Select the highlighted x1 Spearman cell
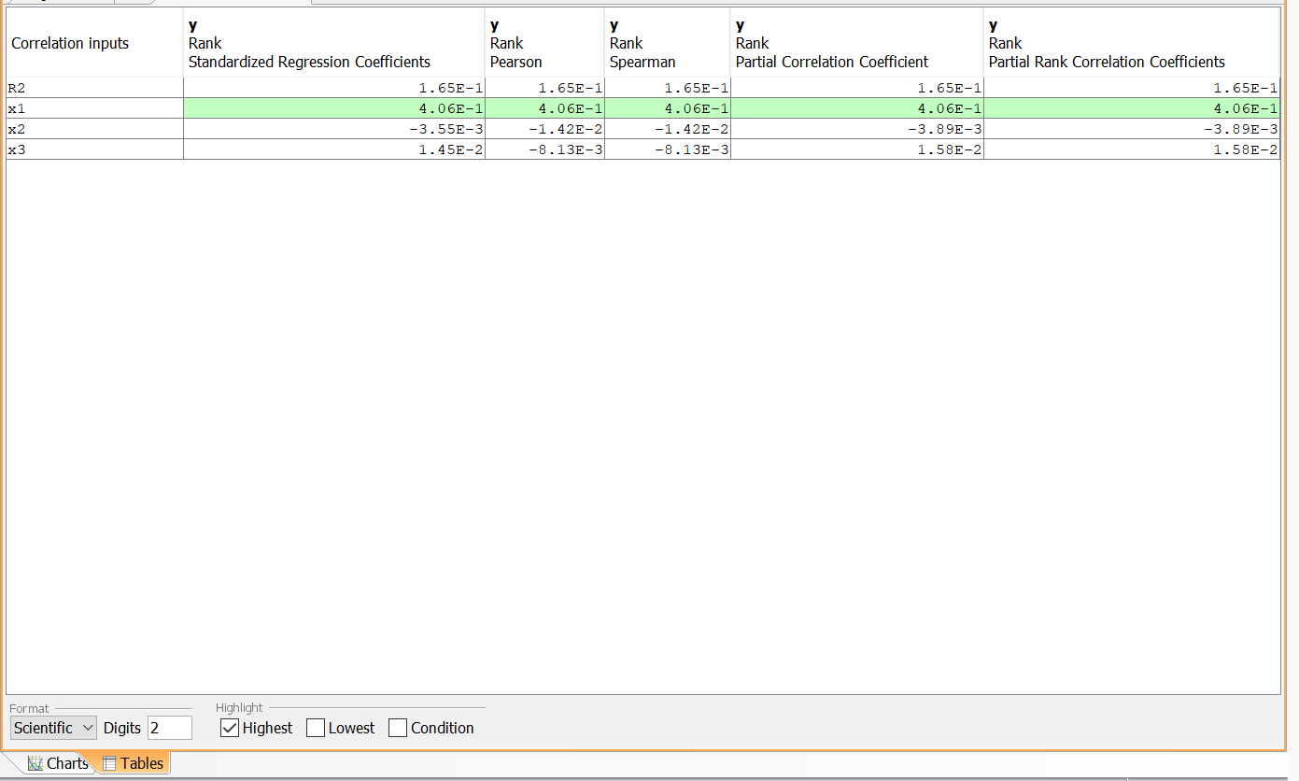Viewport: 1299px width, 781px height. (668, 108)
